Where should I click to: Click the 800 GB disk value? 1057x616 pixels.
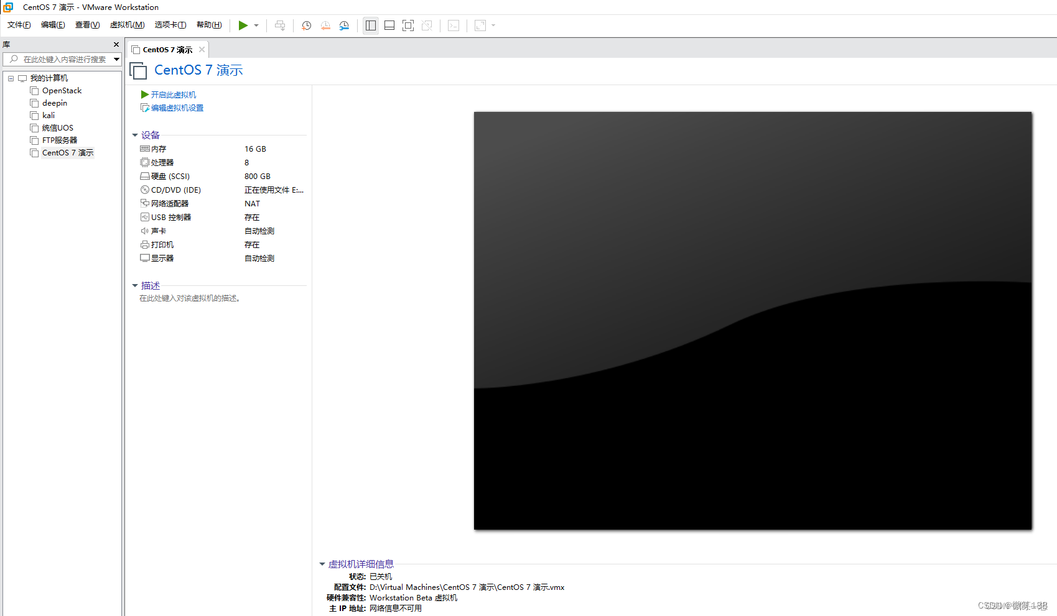point(258,177)
